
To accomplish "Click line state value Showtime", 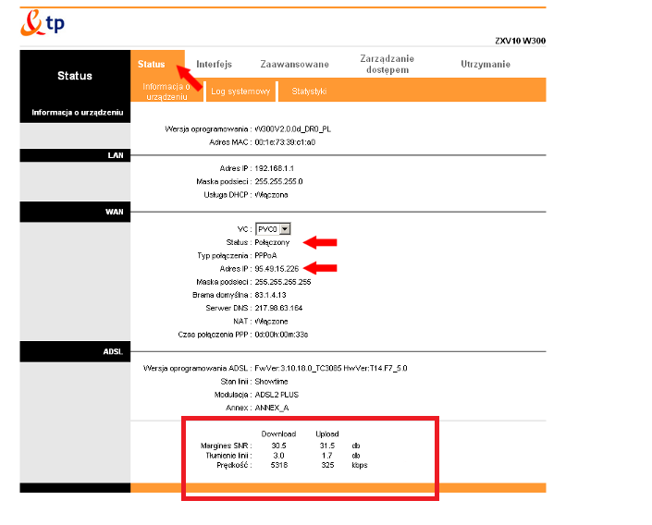I will pos(271,382).
